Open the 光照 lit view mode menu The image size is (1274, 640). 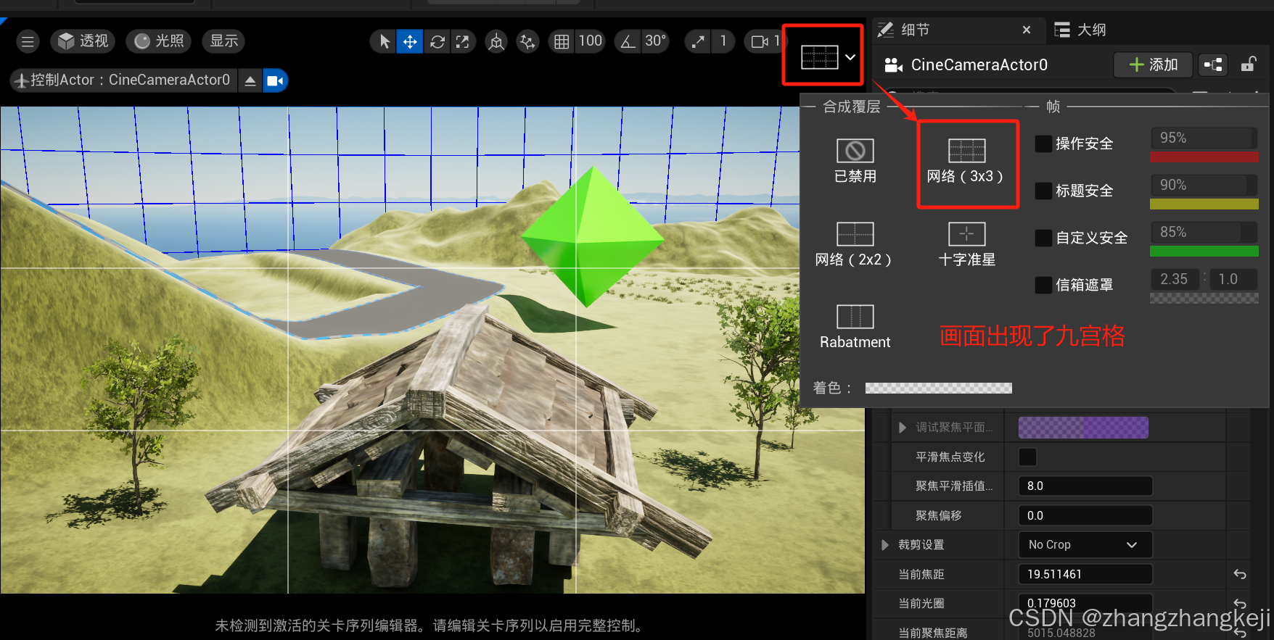coord(159,41)
